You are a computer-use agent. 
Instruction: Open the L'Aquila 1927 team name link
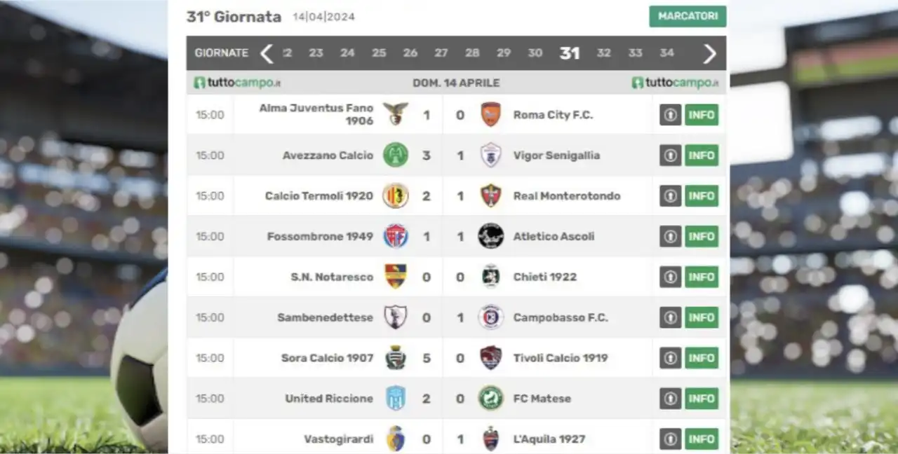point(549,439)
